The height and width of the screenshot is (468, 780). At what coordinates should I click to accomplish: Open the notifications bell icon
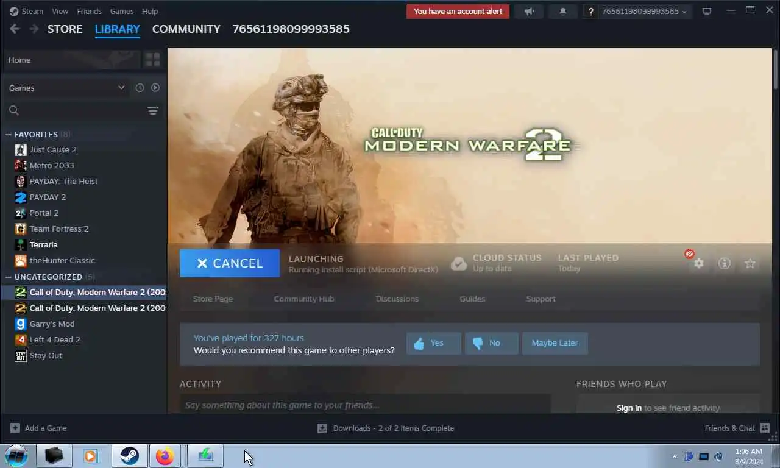click(x=563, y=11)
